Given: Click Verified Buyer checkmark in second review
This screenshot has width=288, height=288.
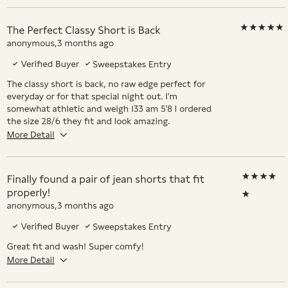Looking at the screenshot, I should pos(15,226).
